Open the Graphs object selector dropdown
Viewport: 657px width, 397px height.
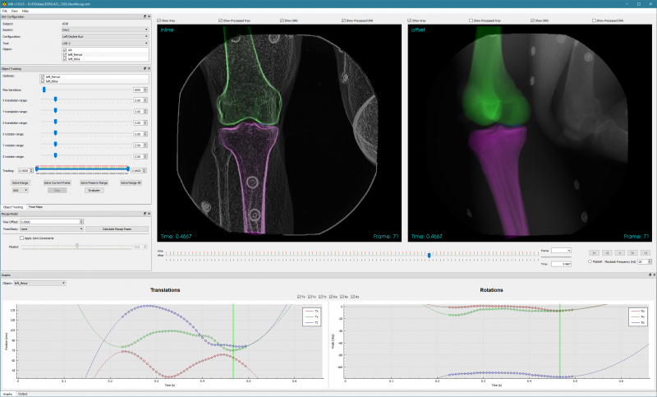tap(39, 283)
